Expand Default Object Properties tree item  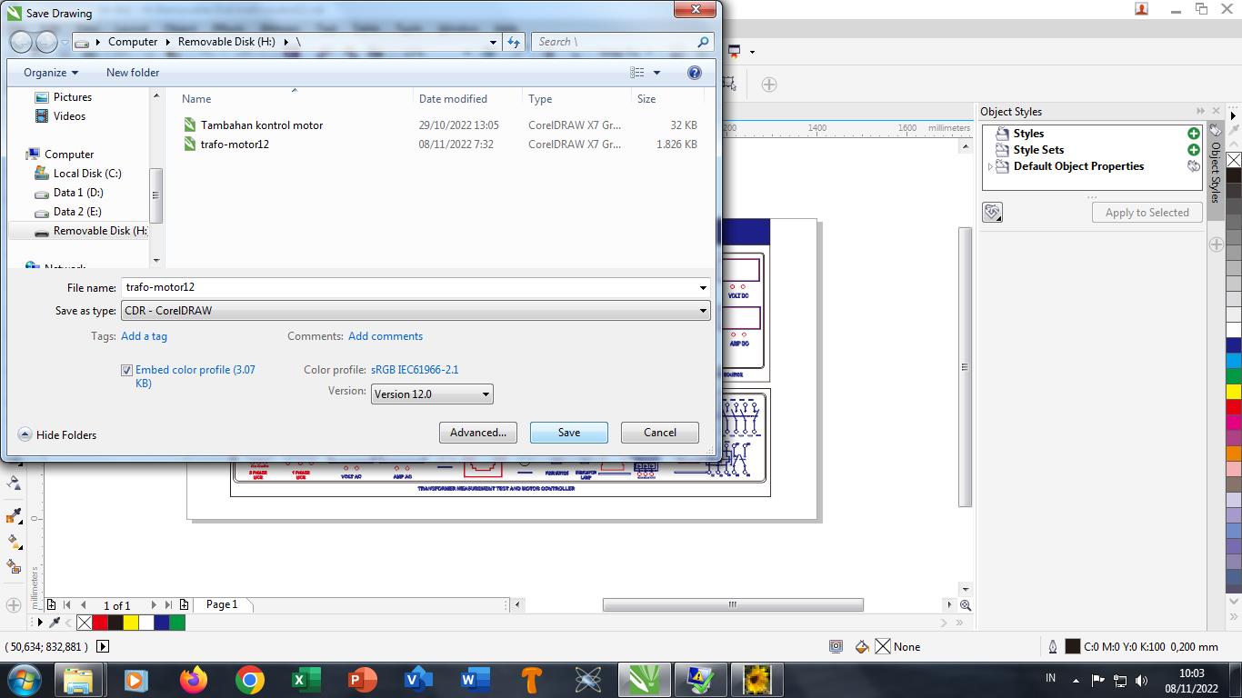pyautogui.click(x=990, y=167)
